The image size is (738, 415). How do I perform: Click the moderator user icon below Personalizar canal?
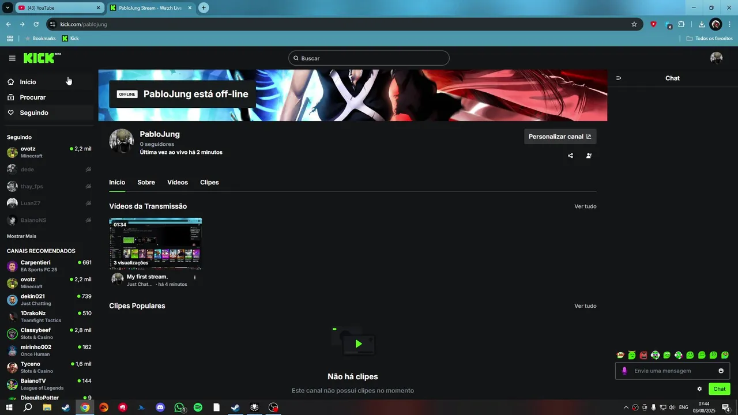[x=589, y=156]
